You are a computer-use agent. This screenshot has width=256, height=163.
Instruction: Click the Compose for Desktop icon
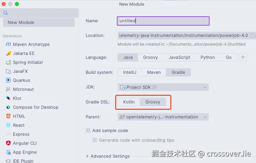[x=8, y=107]
